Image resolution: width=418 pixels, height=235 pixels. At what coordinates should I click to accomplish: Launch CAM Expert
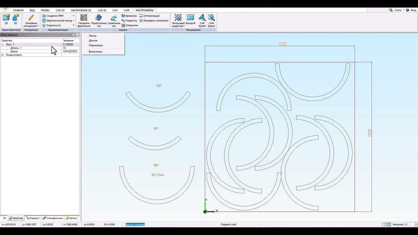(x=211, y=21)
